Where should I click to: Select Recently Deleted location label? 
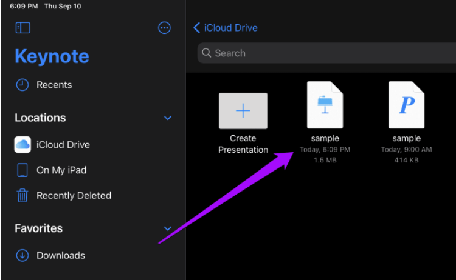pyautogui.click(x=74, y=196)
